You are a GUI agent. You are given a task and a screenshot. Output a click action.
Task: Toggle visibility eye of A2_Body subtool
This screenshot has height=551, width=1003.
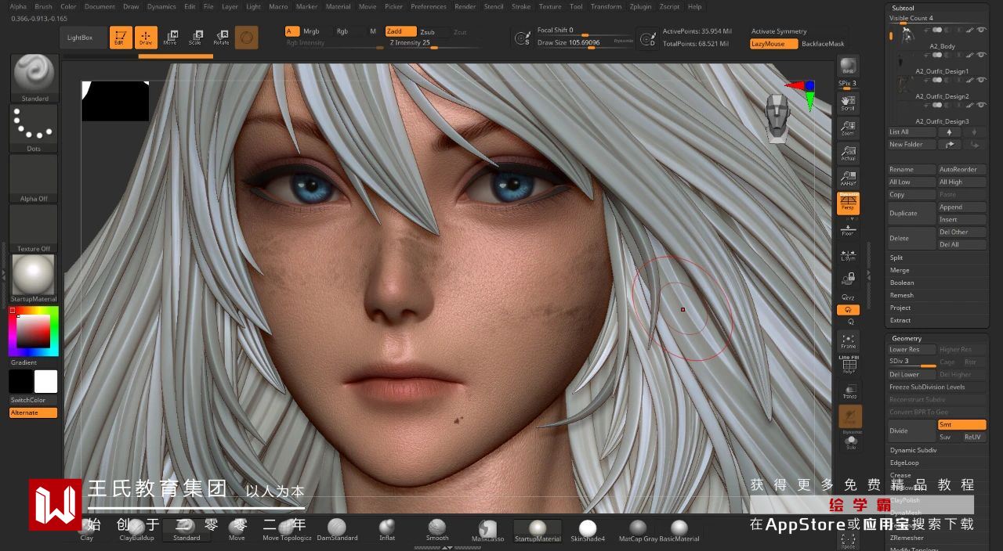(x=981, y=30)
